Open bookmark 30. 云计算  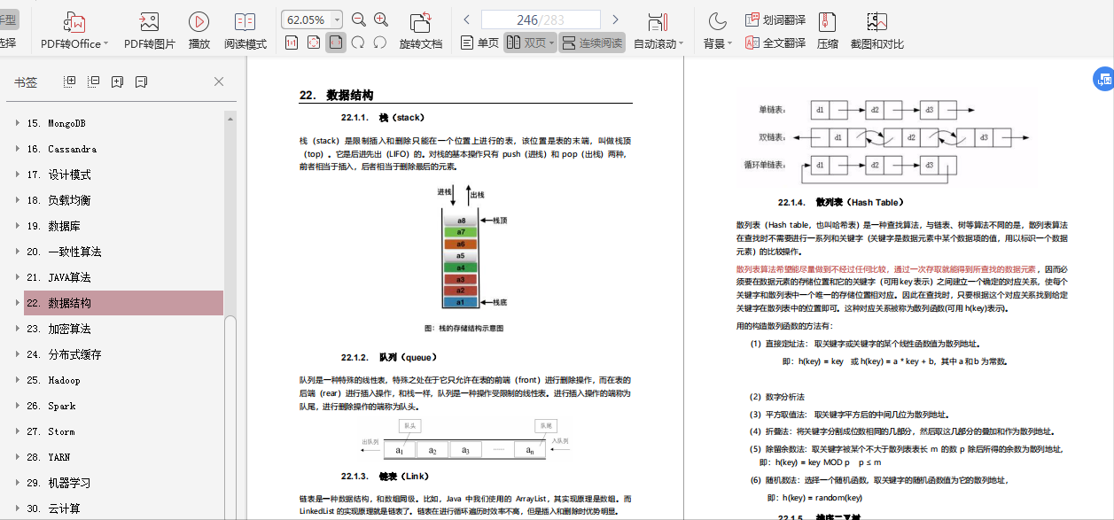point(53,508)
